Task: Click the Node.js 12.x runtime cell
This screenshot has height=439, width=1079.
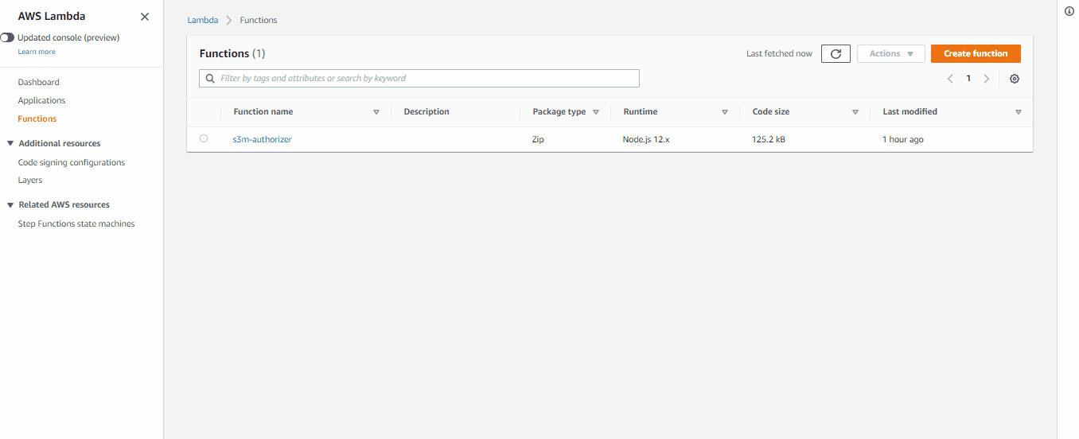Action: point(646,139)
